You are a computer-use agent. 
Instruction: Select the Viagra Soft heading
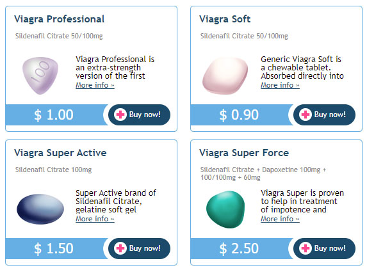click(225, 19)
